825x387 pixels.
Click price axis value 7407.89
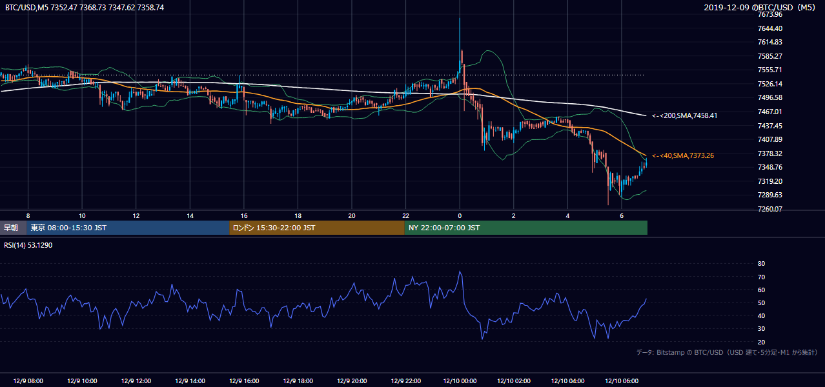point(770,139)
